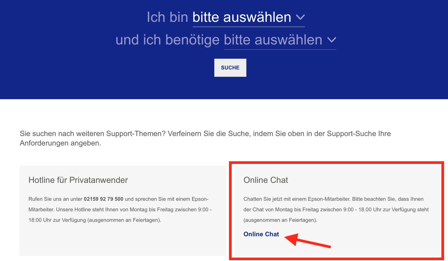Click the "Chatten Sie jetzt" chat description text

[336, 209]
